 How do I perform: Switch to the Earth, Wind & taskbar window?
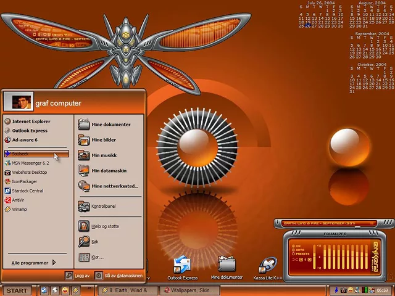pyautogui.click(x=128, y=290)
